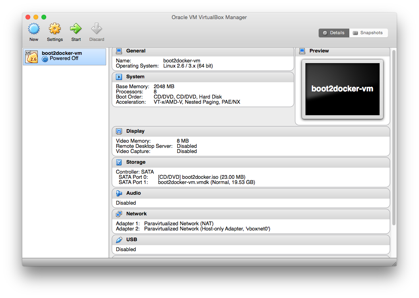Open the System section header link
This screenshot has height=298, width=419.
135,77
